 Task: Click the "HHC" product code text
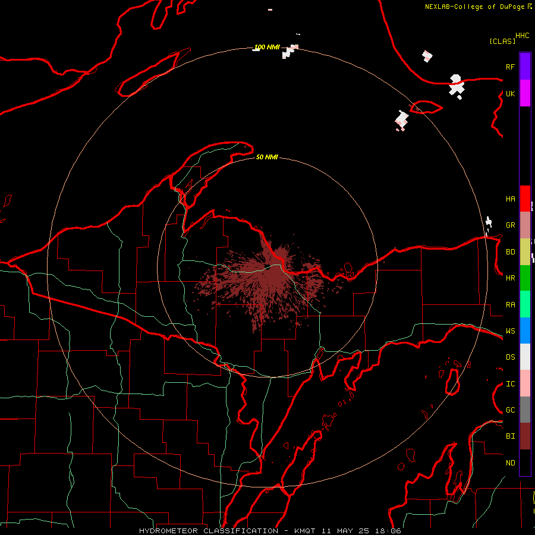pyautogui.click(x=523, y=36)
